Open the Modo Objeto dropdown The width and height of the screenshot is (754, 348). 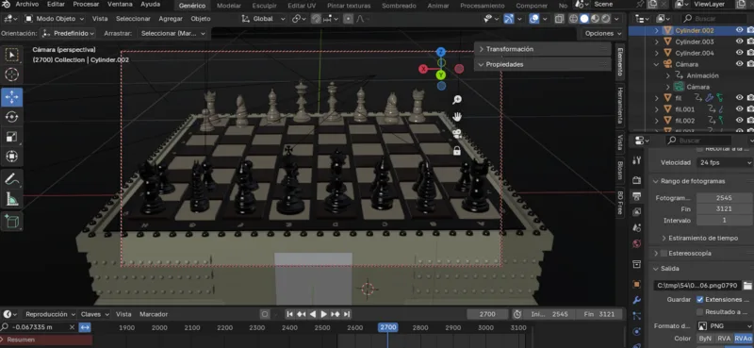tap(55, 19)
